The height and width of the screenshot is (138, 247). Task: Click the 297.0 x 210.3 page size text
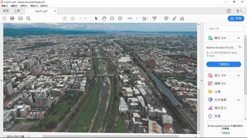click(15, 136)
